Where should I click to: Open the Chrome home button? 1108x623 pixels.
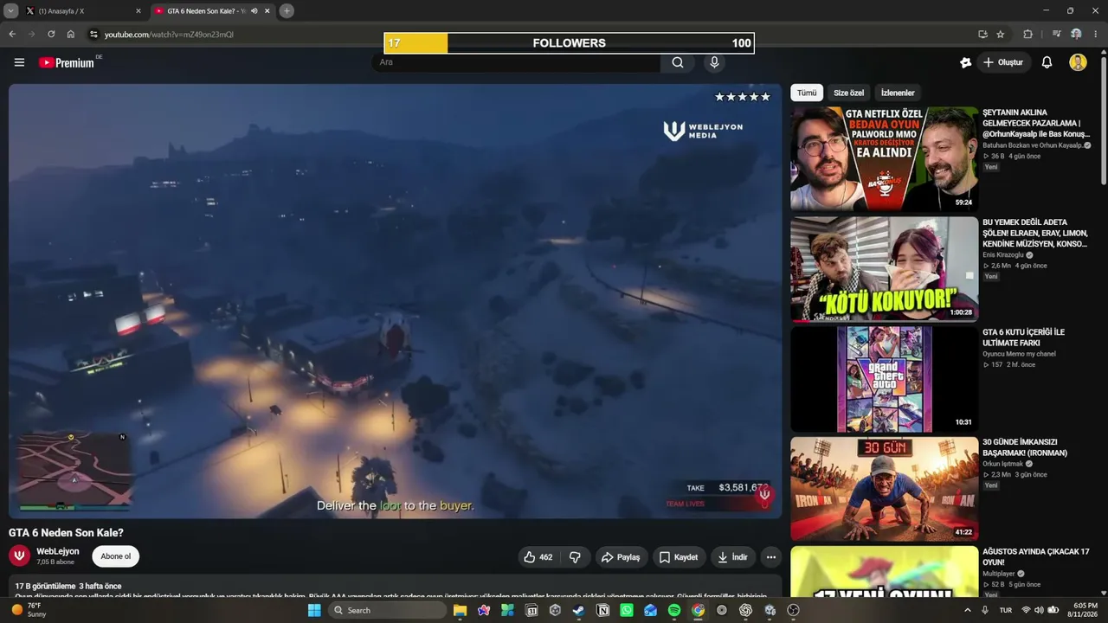tap(71, 35)
